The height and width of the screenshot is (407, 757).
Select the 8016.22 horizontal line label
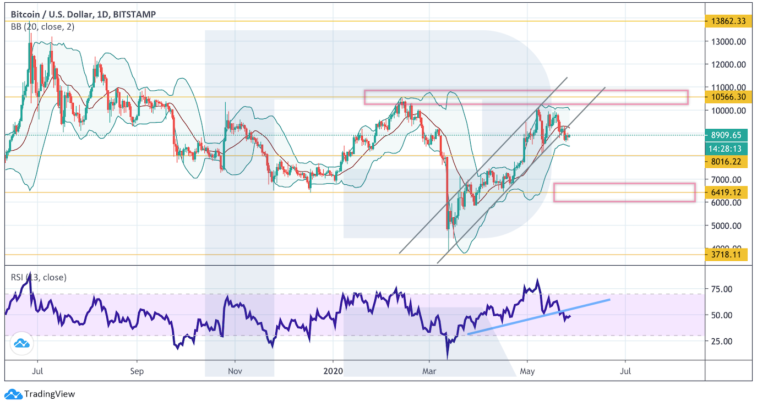(726, 162)
